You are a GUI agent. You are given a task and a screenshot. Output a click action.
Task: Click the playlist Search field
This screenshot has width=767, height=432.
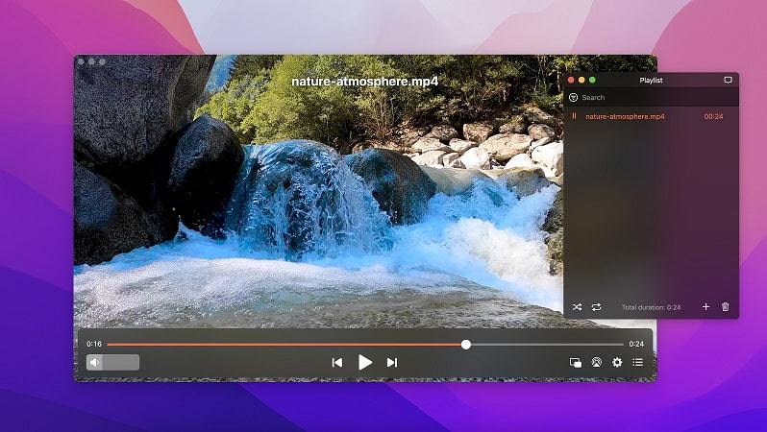click(651, 97)
